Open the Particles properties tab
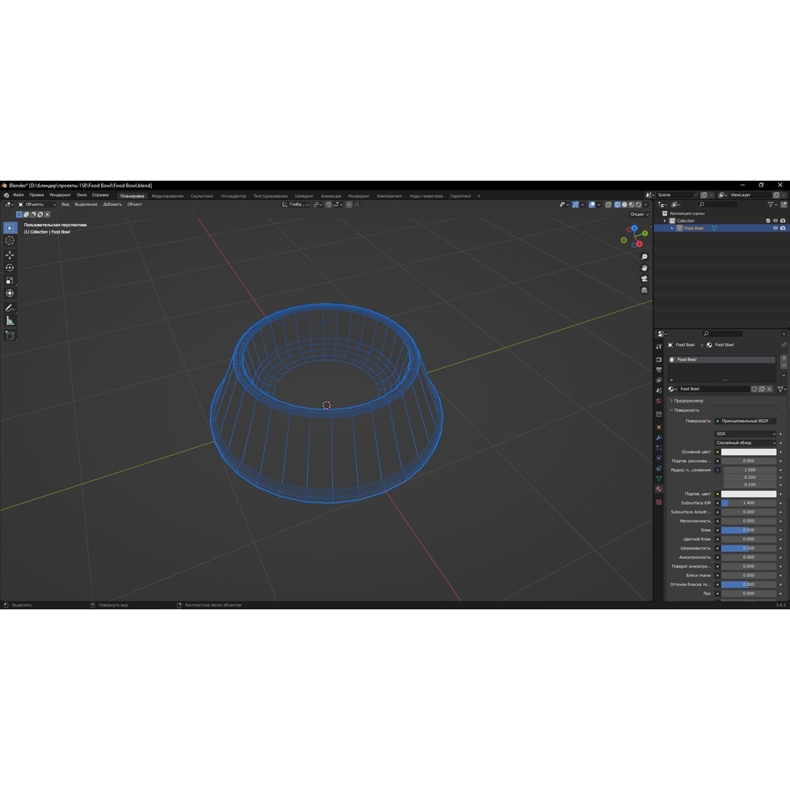 659,448
